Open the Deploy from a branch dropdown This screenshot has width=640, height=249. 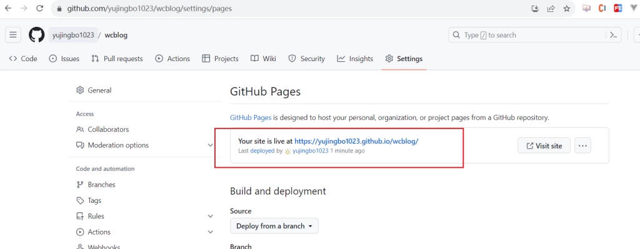point(274,226)
